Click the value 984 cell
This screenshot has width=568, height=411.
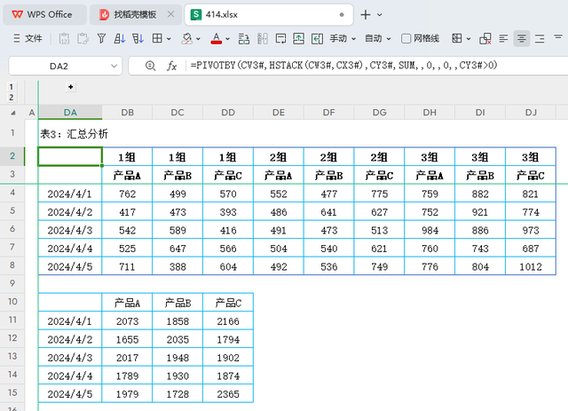coord(430,230)
